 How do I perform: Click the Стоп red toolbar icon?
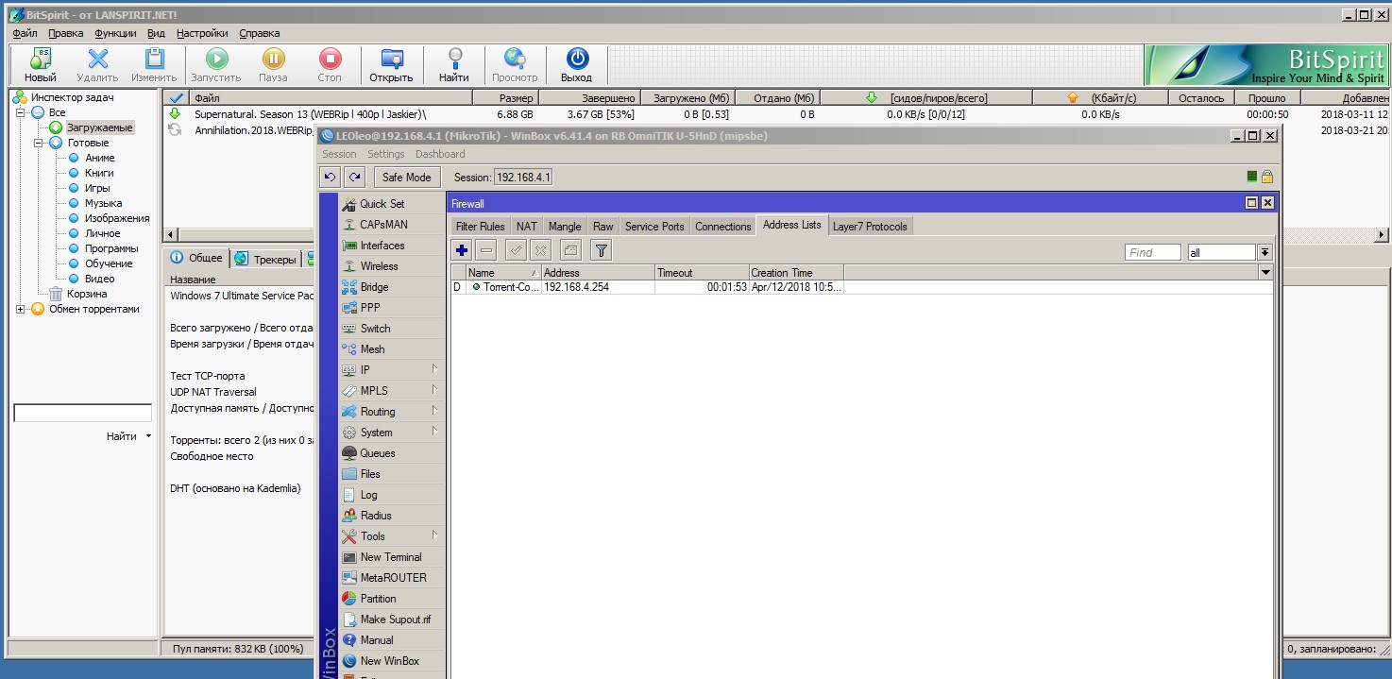point(330,59)
